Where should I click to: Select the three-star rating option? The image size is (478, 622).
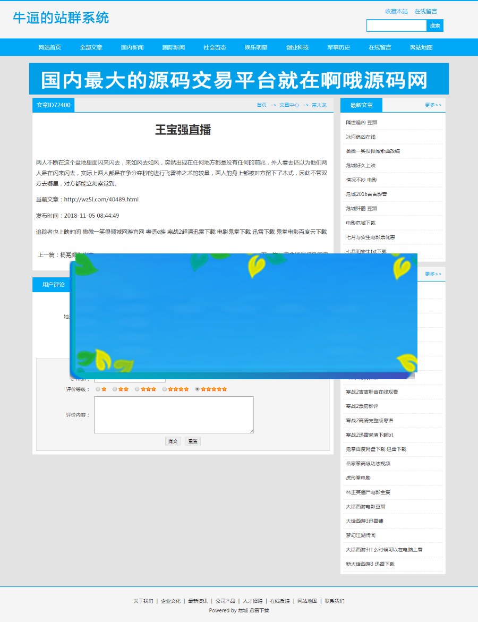pos(137,389)
